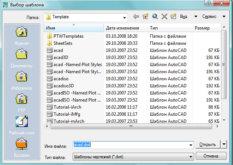Sort by Дата изменения column header
The height and width of the screenshot is (165, 233).
(125, 28)
